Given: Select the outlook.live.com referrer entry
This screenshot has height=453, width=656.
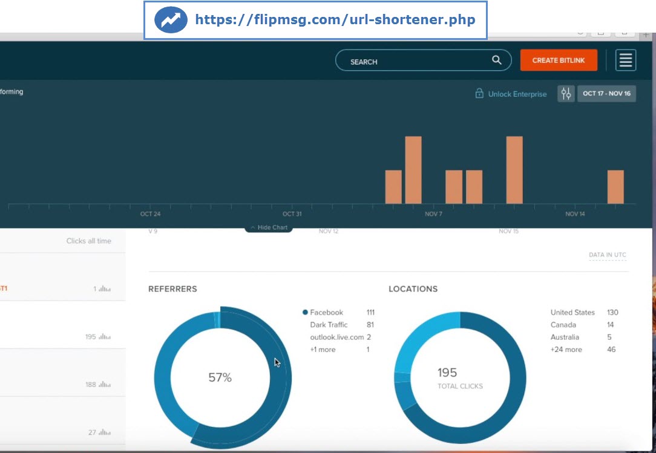Looking at the screenshot, I should tap(337, 337).
